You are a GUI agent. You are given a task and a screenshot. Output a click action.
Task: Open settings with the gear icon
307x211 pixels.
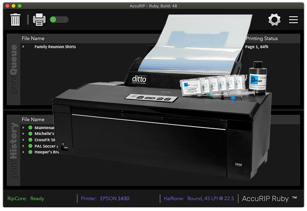click(274, 19)
